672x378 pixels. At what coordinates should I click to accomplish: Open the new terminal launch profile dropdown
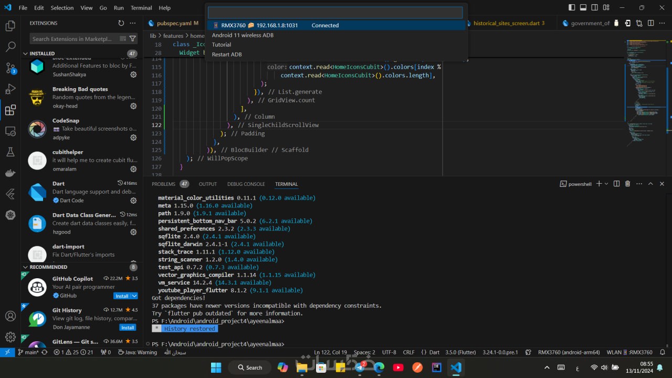tap(606, 184)
